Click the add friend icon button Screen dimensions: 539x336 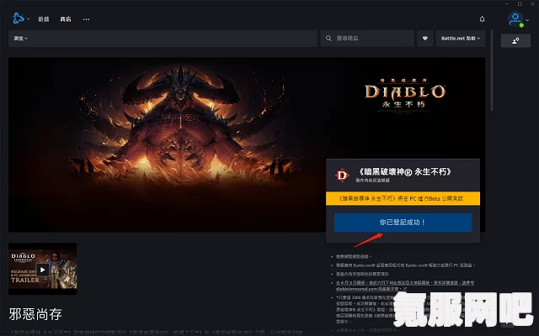pos(515,41)
